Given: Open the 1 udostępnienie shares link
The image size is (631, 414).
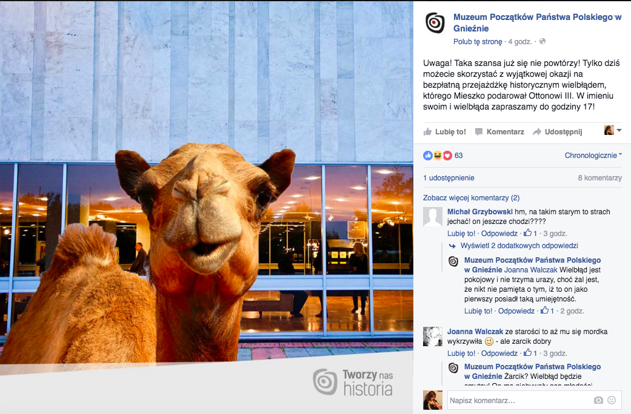Looking at the screenshot, I should [x=449, y=178].
